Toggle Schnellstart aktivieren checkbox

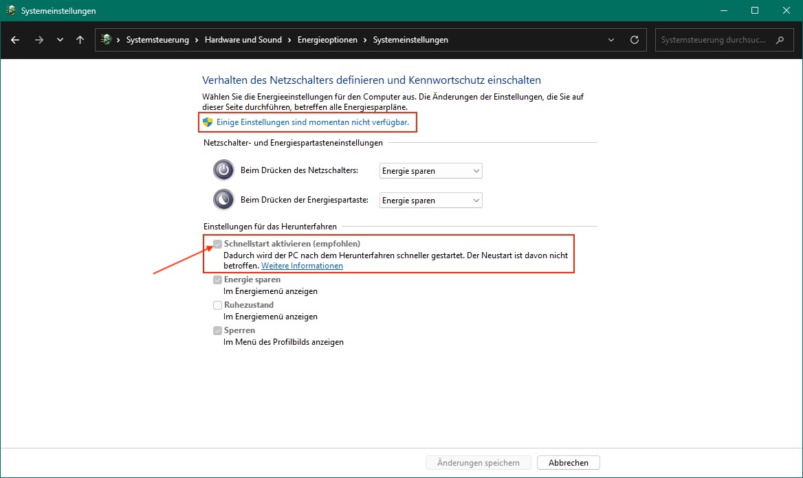click(x=217, y=244)
